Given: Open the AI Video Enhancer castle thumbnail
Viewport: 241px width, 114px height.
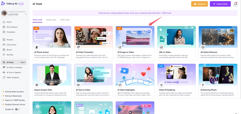Looking at the screenshot, I should pyautogui.click(x=218, y=37).
